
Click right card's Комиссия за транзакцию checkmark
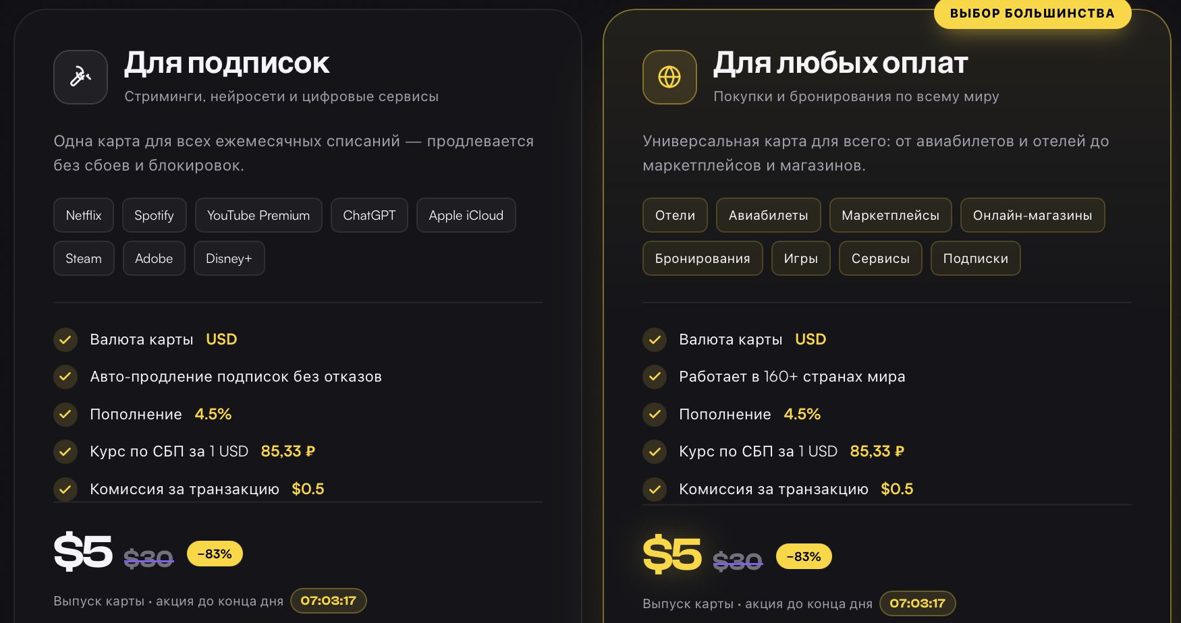[655, 489]
